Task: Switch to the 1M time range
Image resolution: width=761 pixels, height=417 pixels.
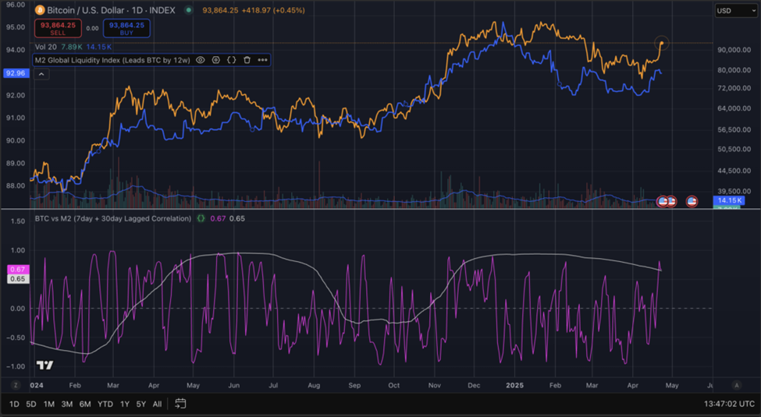Action: click(48, 404)
